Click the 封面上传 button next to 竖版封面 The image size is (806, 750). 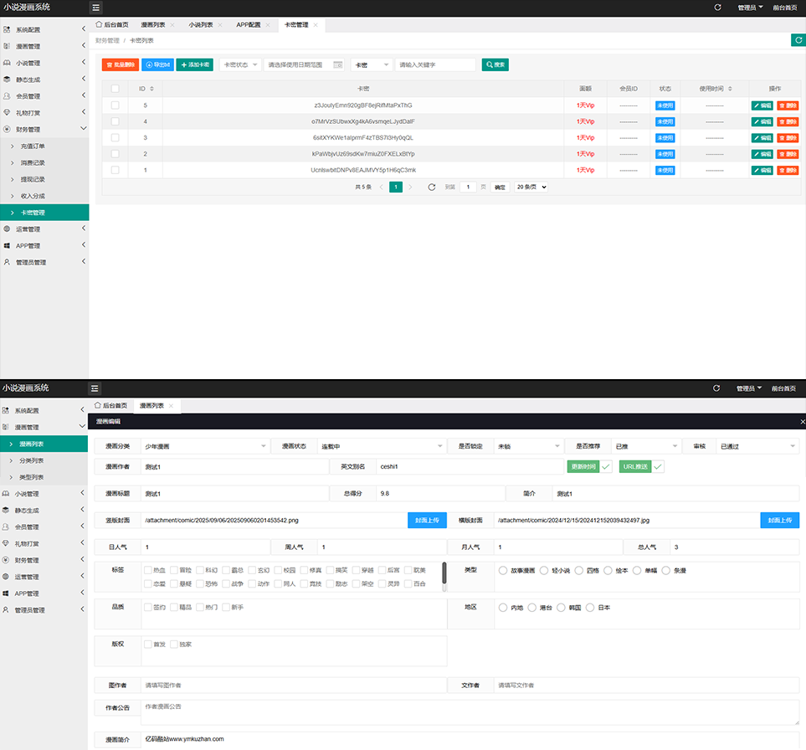point(427,520)
